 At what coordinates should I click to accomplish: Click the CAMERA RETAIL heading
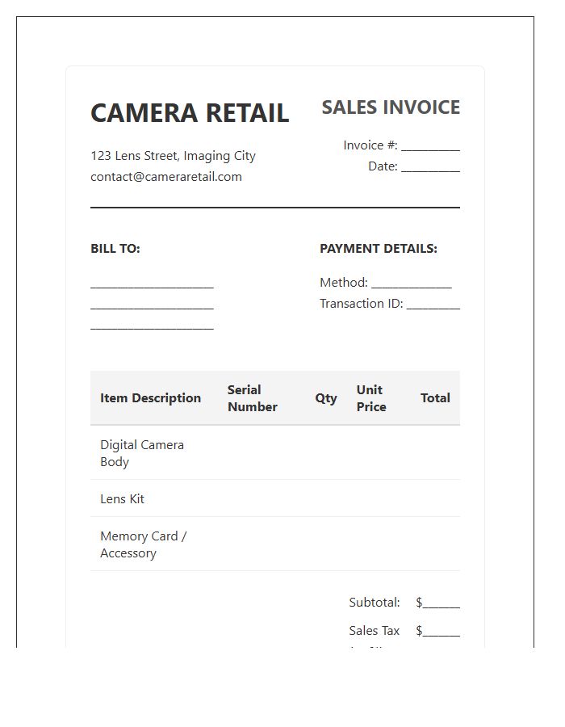point(190,113)
